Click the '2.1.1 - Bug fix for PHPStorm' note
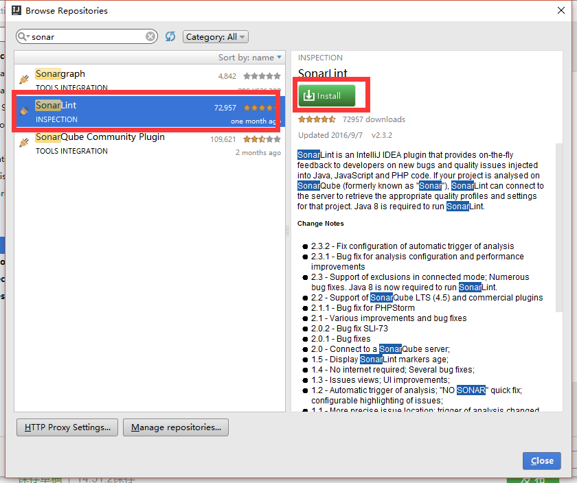 coord(363,307)
